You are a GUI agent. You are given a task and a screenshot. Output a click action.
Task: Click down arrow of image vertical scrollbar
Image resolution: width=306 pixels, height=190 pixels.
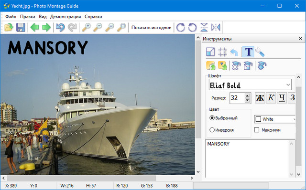click(x=198, y=172)
